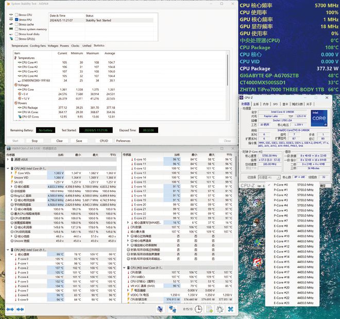The height and width of the screenshot is (319, 340).
Task: Click the HWiNFO log file save icon
Action: (x=210, y=309)
